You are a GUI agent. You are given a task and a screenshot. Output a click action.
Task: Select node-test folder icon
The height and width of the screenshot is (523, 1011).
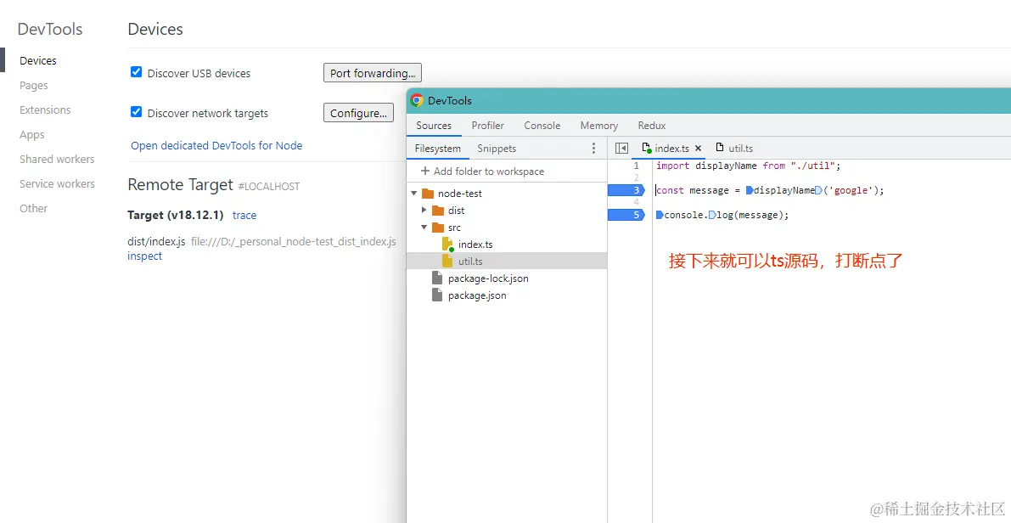coord(427,194)
